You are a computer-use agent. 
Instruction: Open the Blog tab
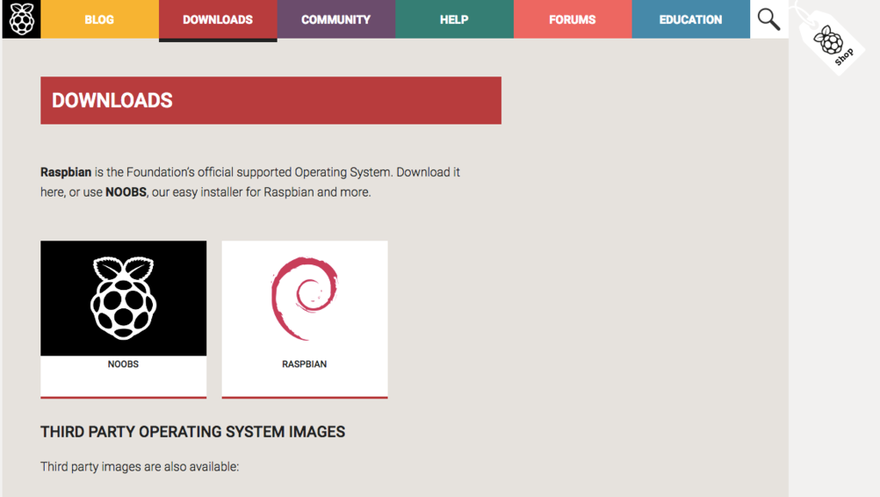click(x=100, y=20)
